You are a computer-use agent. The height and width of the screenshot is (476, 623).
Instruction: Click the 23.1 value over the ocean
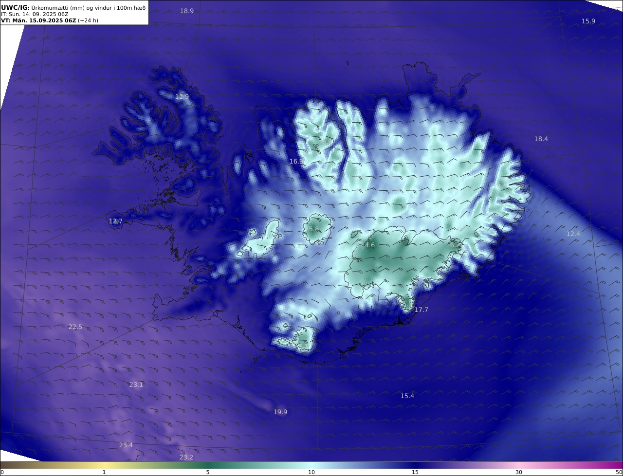click(136, 384)
